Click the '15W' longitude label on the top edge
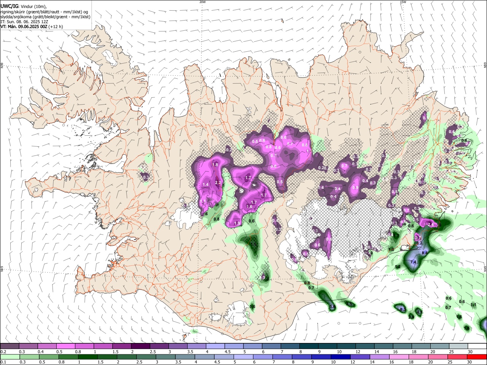Image resolution: width=487 pixels, height=365 pixels. (403, 2)
